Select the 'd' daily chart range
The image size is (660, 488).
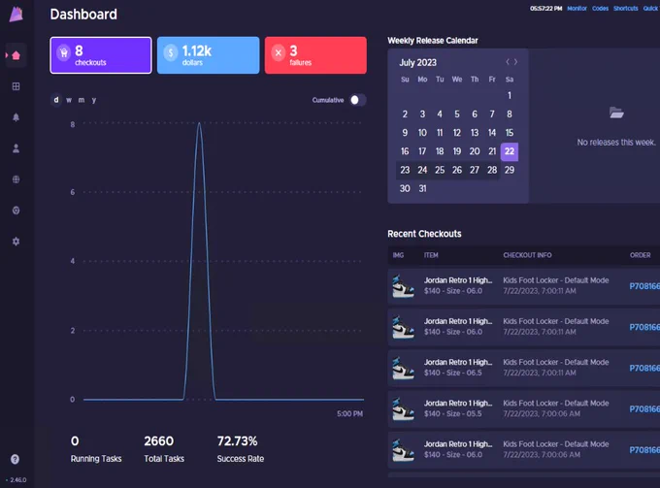click(x=56, y=100)
